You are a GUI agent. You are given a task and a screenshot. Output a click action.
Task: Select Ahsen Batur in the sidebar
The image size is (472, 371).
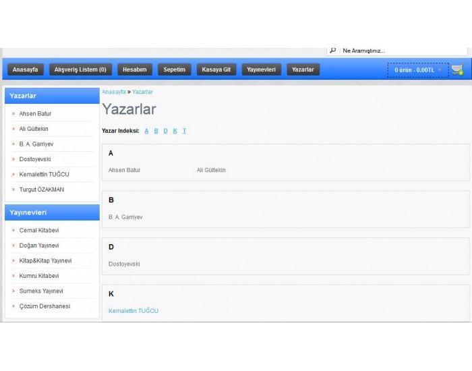(x=35, y=114)
